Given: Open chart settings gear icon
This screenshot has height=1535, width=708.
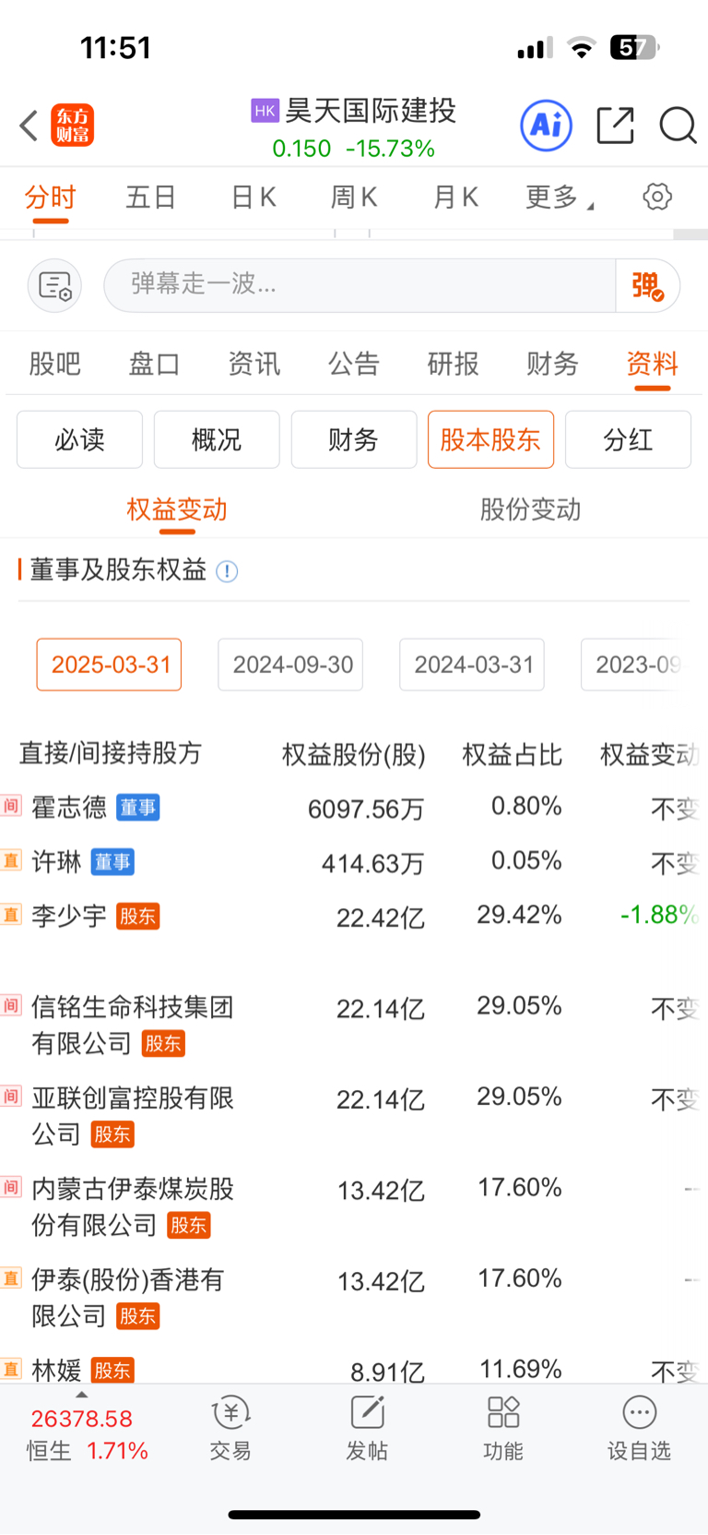Looking at the screenshot, I should tap(657, 197).
